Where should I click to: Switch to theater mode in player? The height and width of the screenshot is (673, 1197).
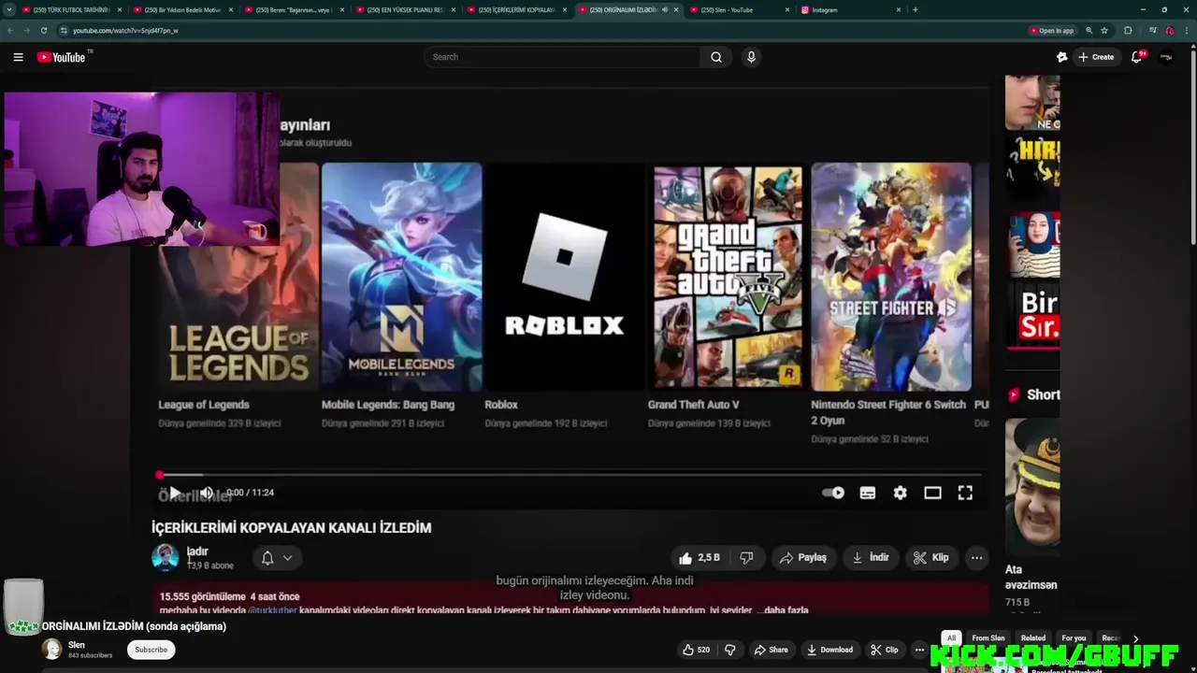(932, 493)
